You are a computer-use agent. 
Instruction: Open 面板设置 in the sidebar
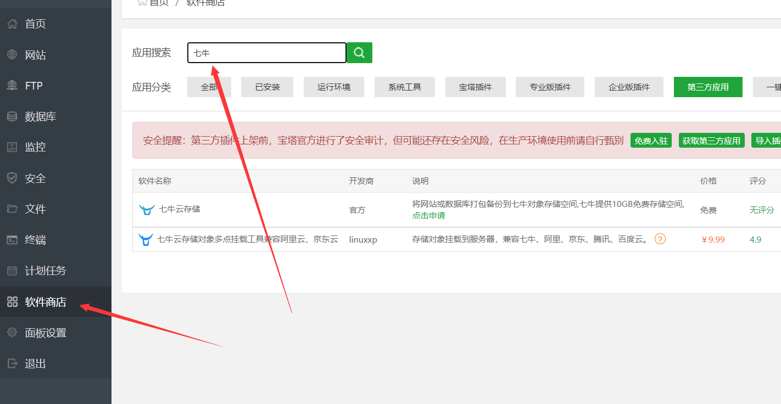click(x=45, y=333)
